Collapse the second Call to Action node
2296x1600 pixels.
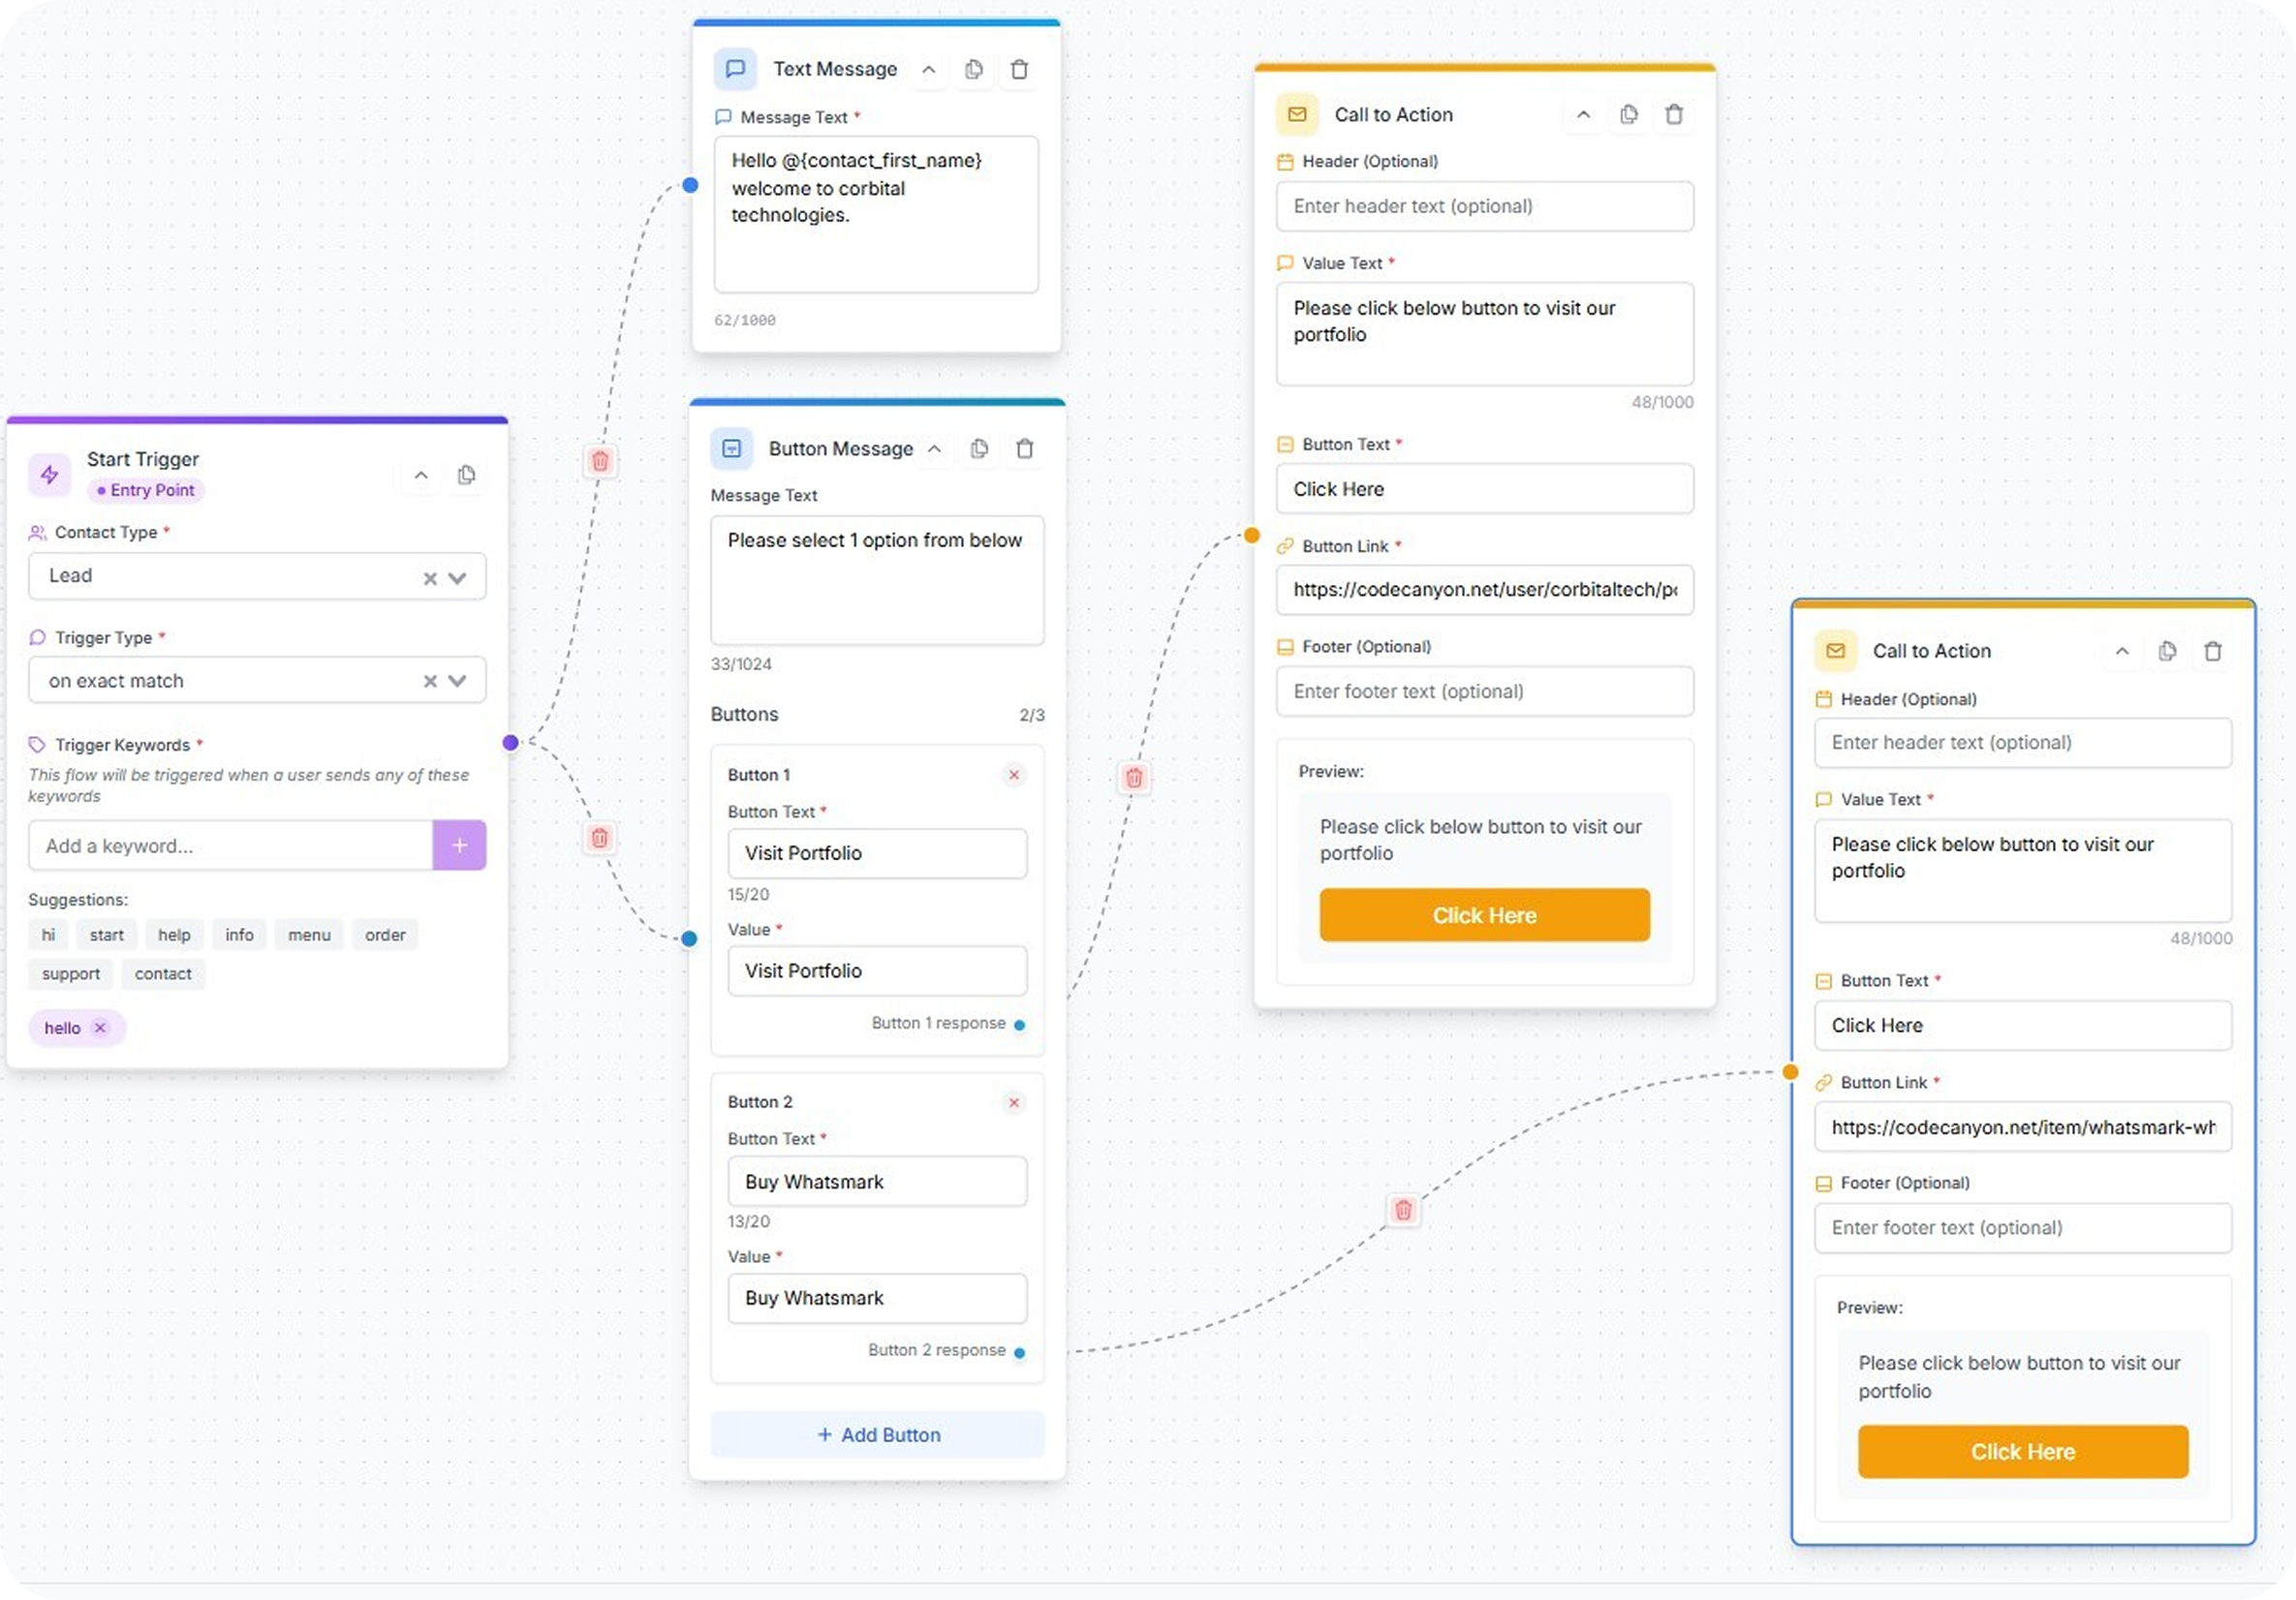(2121, 650)
